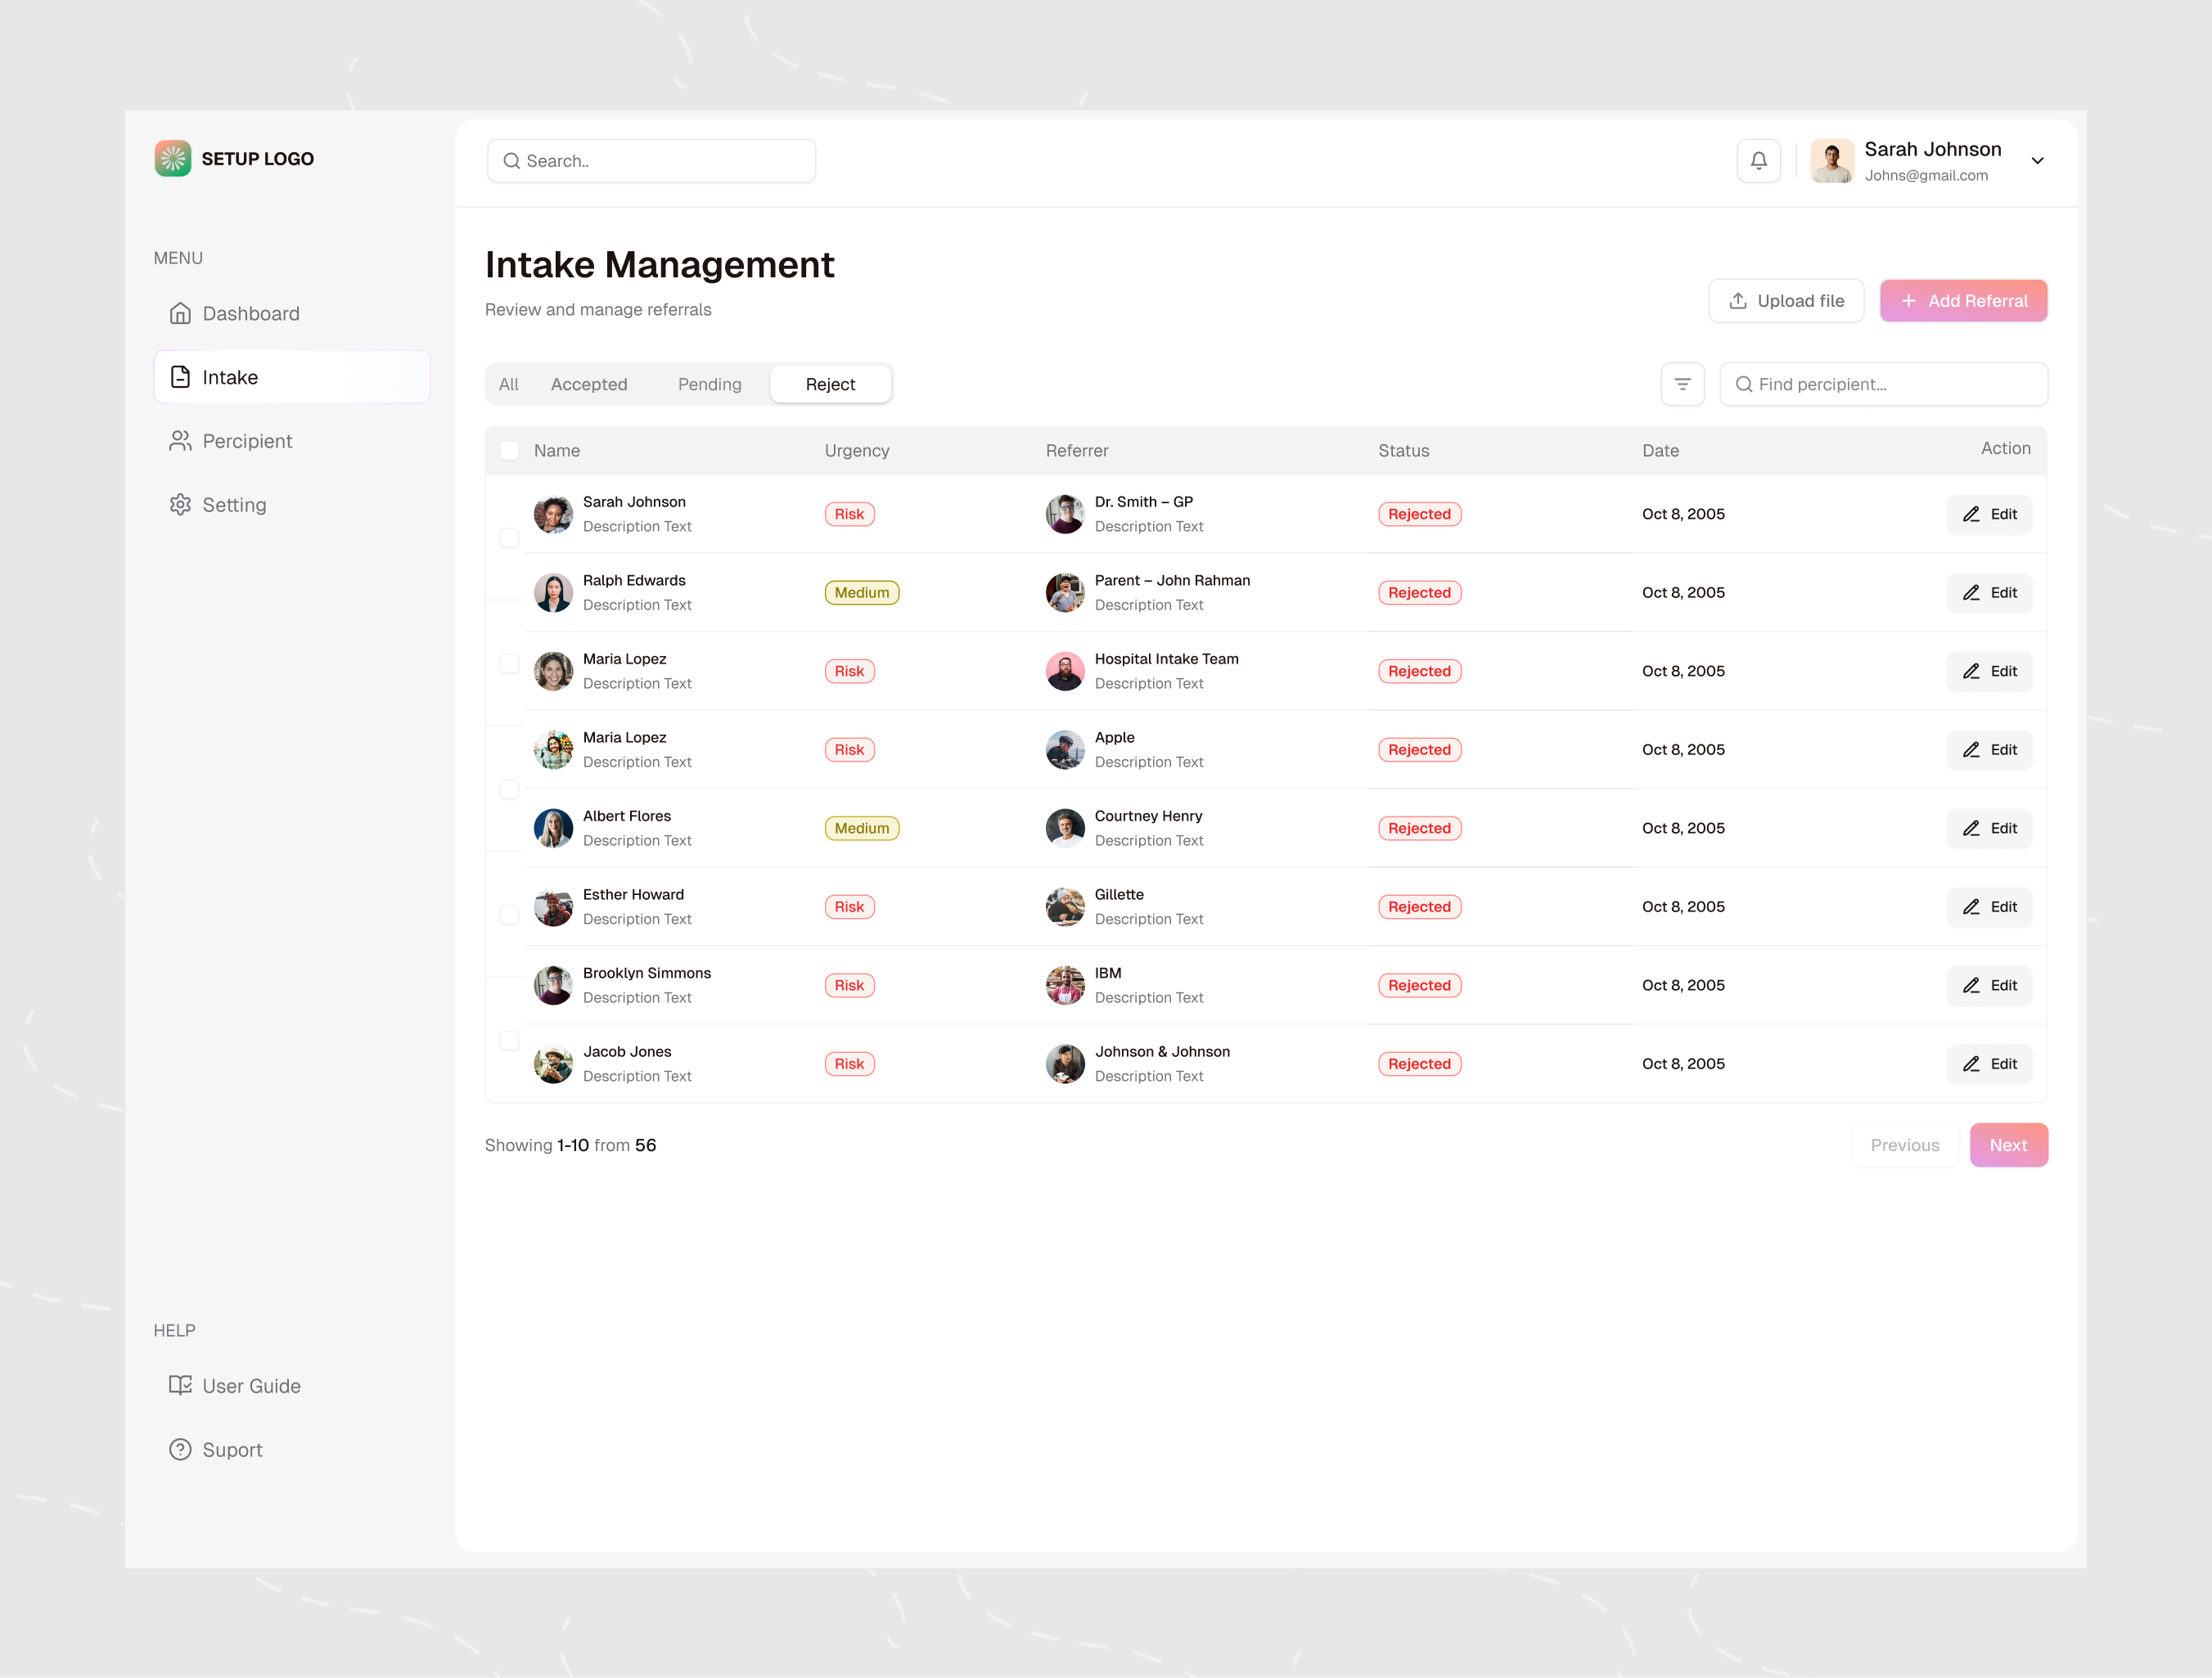
Task: Open the Setting gear icon
Action: [181, 504]
